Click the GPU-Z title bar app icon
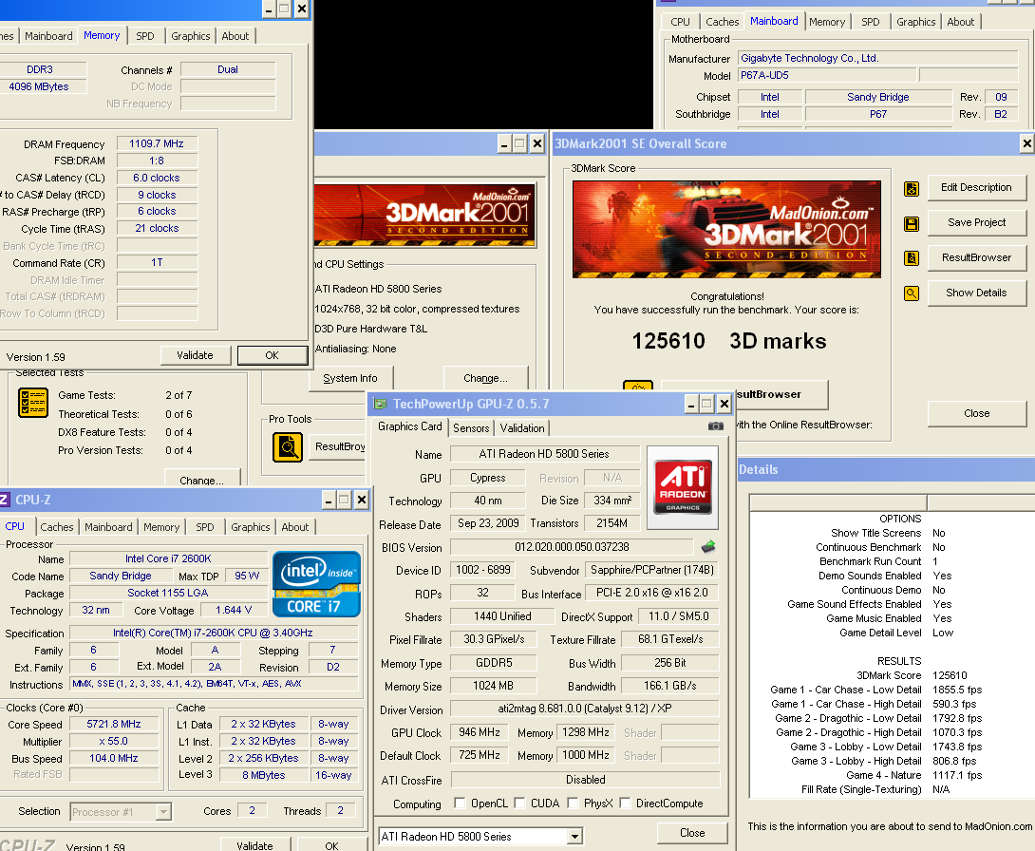The image size is (1035, 851). (380, 404)
